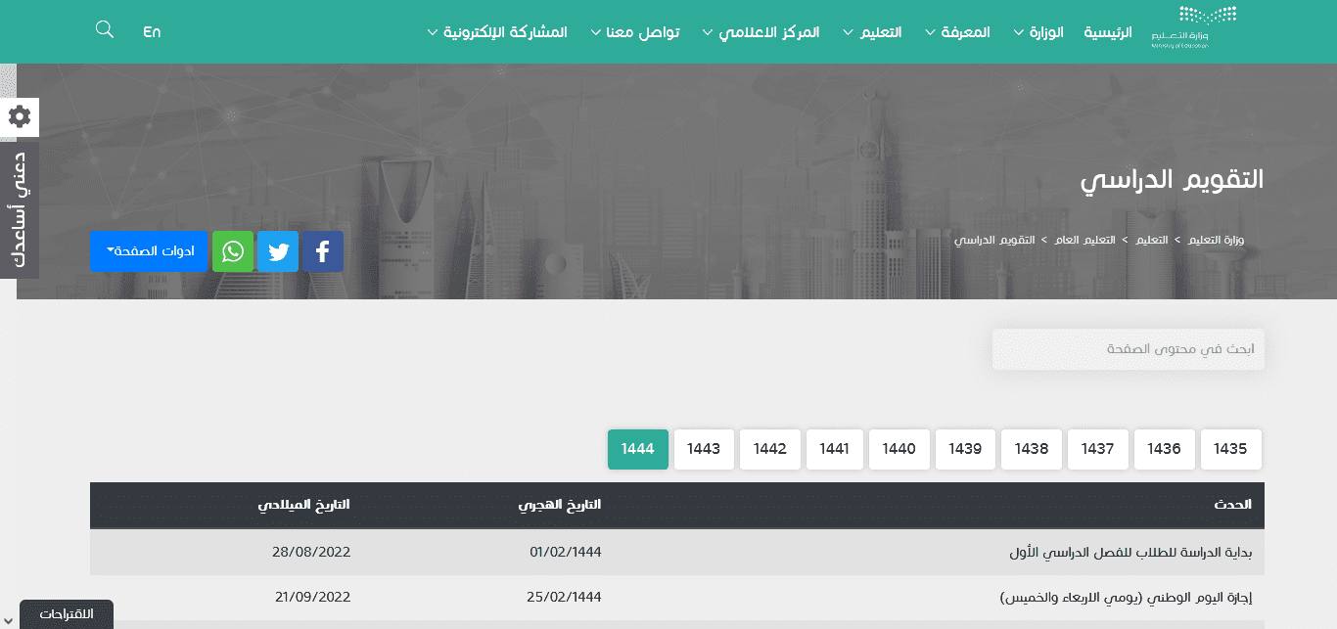Select the 1439 year tab
The width and height of the screenshot is (1337, 629).
point(965,449)
